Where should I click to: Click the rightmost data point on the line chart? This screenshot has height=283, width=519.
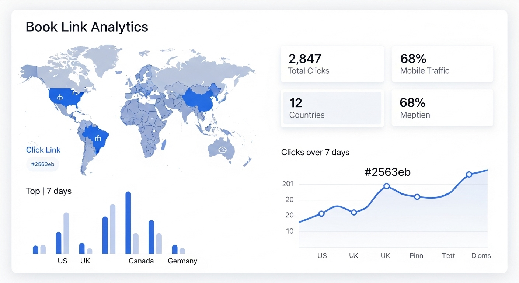pos(469,174)
